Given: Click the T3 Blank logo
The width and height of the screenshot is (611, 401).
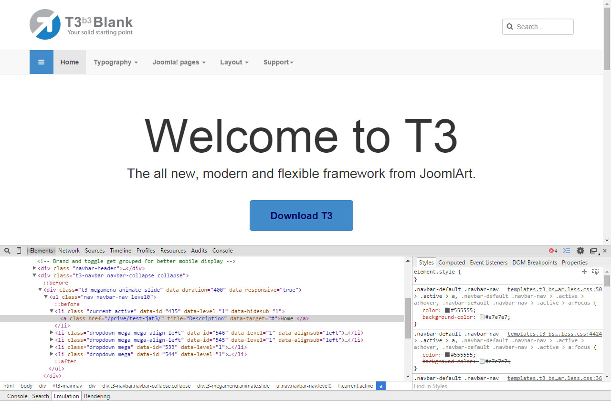Looking at the screenshot, I should (81, 24).
